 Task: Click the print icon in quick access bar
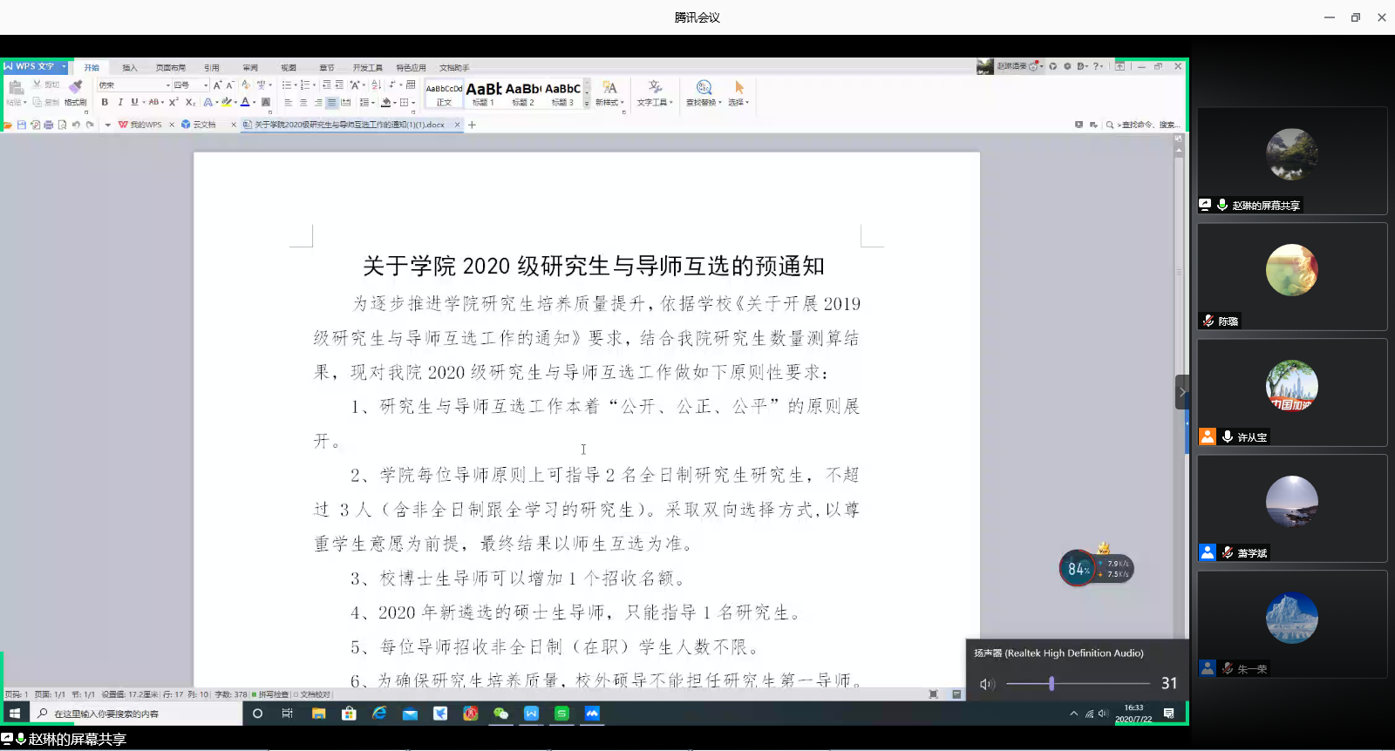[x=48, y=125]
